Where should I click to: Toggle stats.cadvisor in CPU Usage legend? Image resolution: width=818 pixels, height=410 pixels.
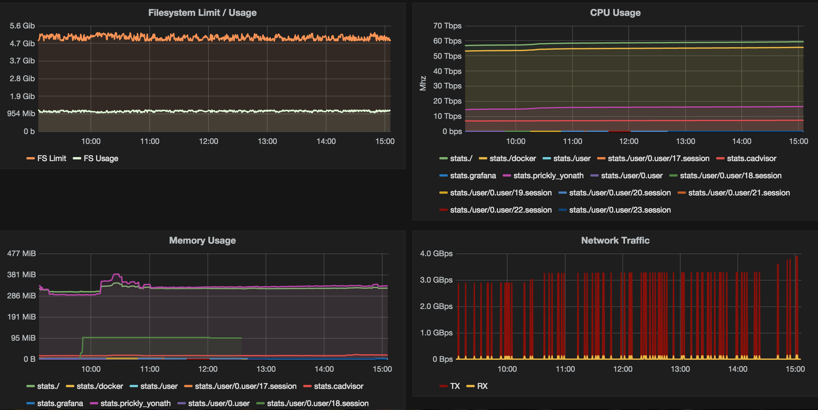(752, 158)
